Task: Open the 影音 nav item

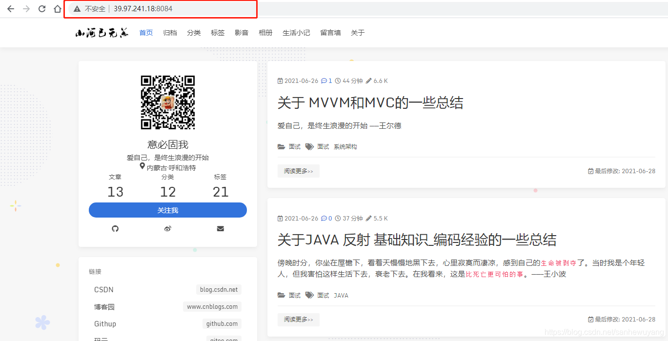Action: pyautogui.click(x=242, y=33)
